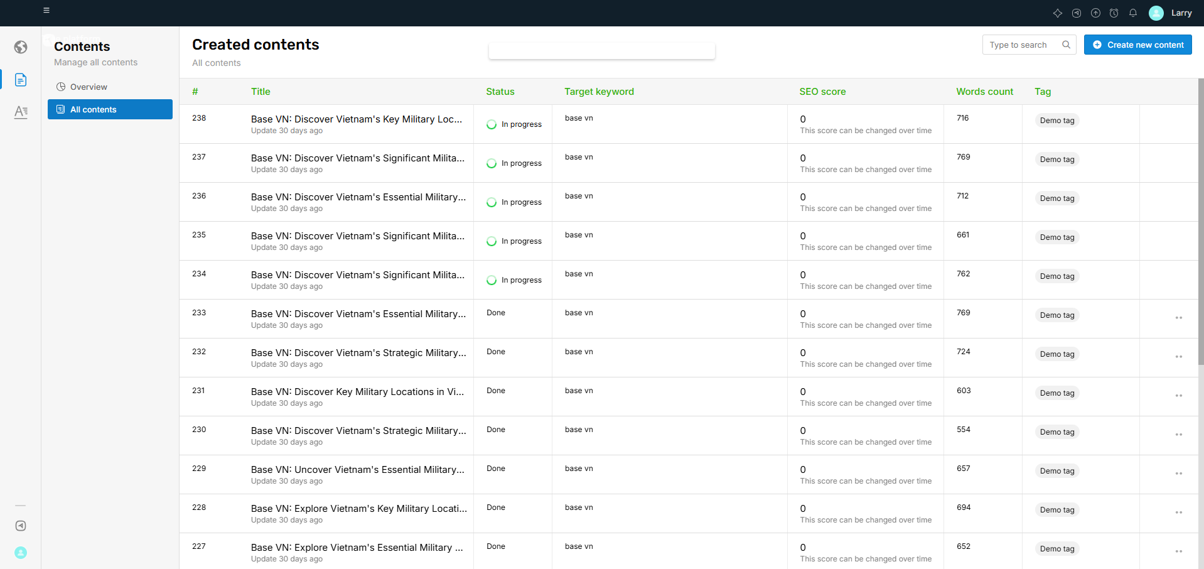The image size is (1204, 569).
Task: Open more options for content row 233
Action: point(1178,318)
